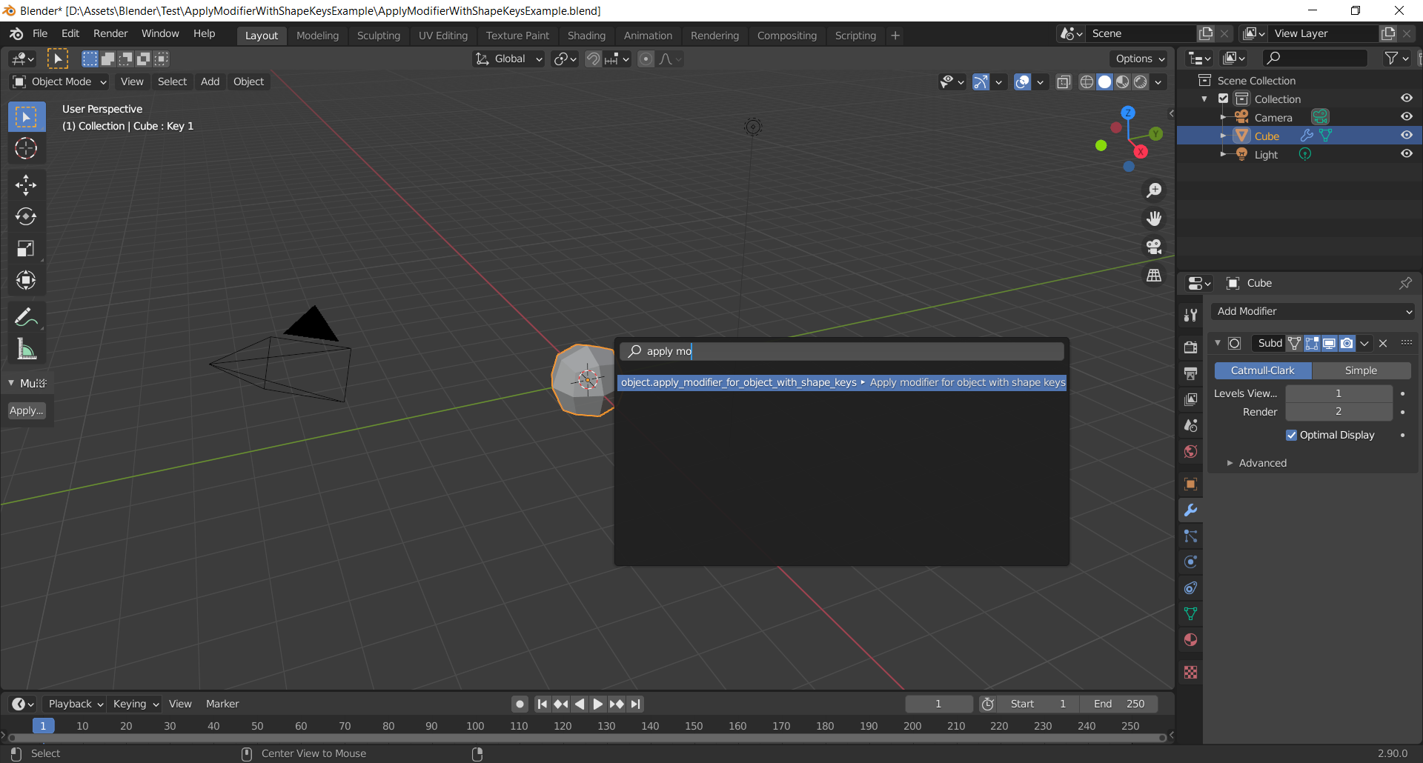1423x763 pixels.
Task: Toggle camera view gizmo
Action: (x=1154, y=247)
